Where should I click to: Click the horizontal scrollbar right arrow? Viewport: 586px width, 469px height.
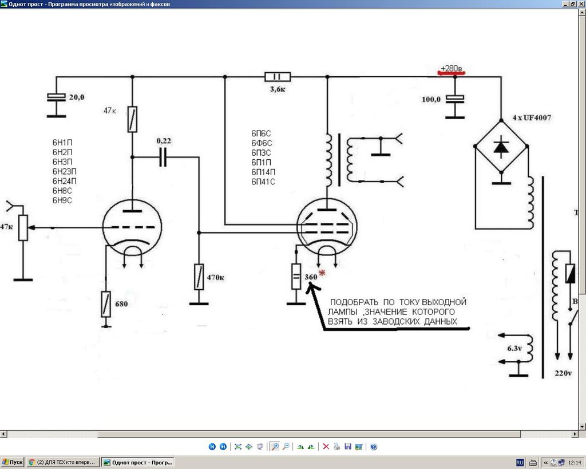(x=574, y=433)
